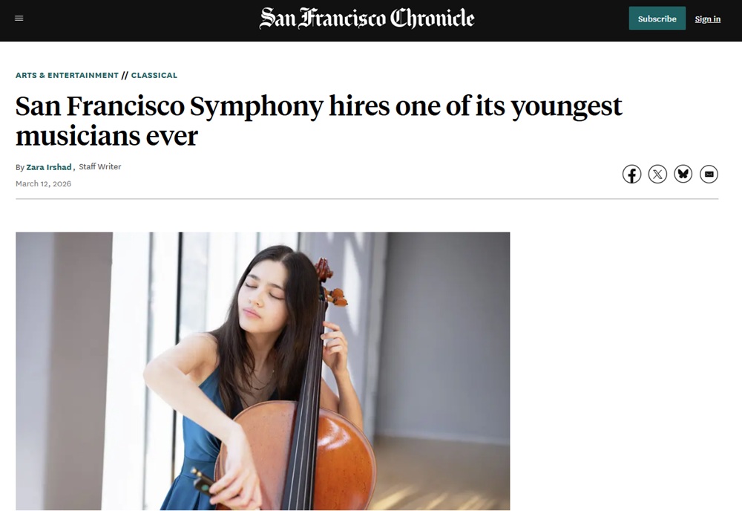Open author Zara Irshad's profile
The image size is (742, 511).
(x=49, y=167)
